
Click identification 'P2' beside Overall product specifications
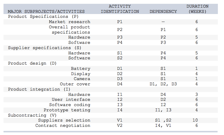[x=120, y=30]
